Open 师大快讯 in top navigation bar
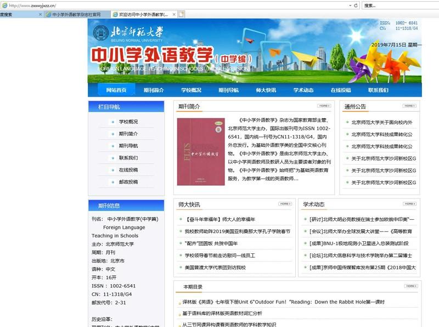 (266, 90)
